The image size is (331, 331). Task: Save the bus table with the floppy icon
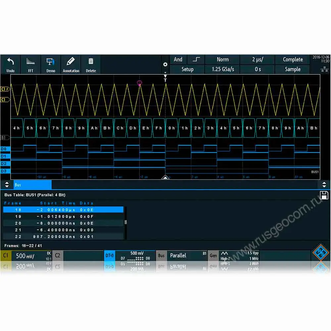(x=324, y=195)
